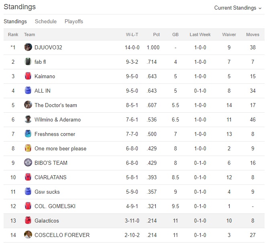Open the Current Standings dropdown
Viewport: 267px width, 243px height.
pos(238,8)
